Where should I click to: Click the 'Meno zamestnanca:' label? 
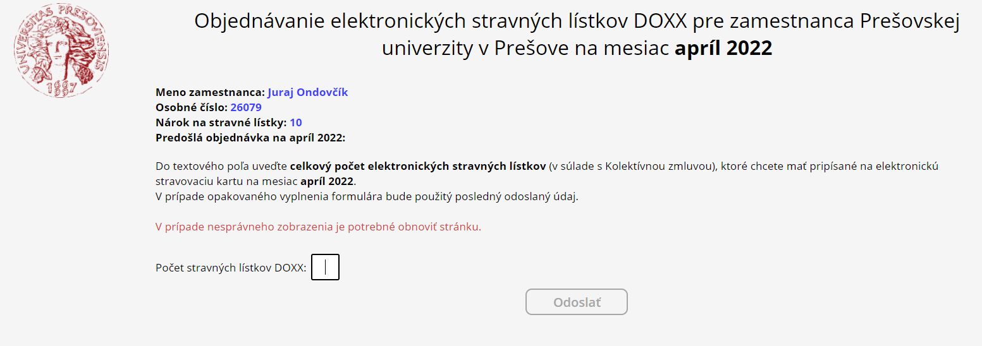pyautogui.click(x=210, y=92)
